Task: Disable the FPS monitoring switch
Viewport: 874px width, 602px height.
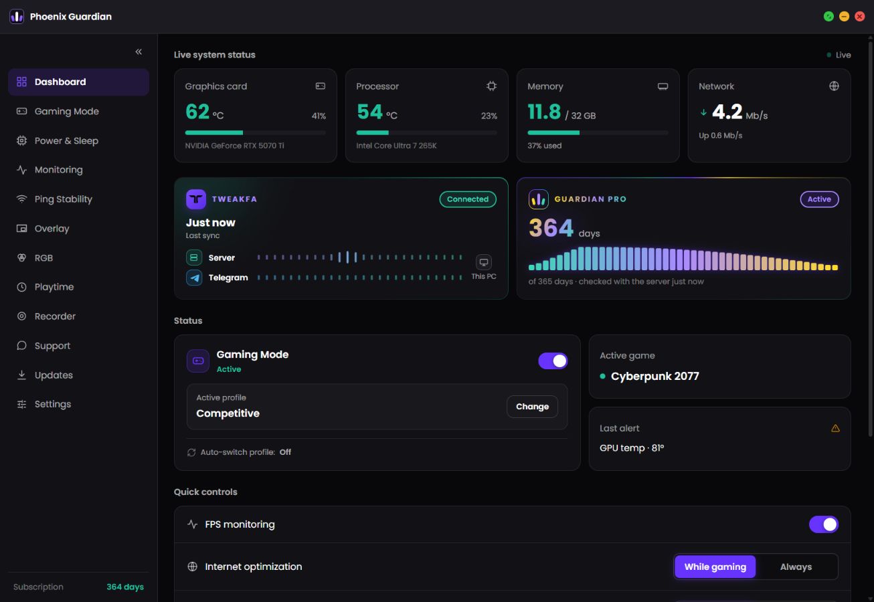Action: pyautogui.click(x=824, y=524)
